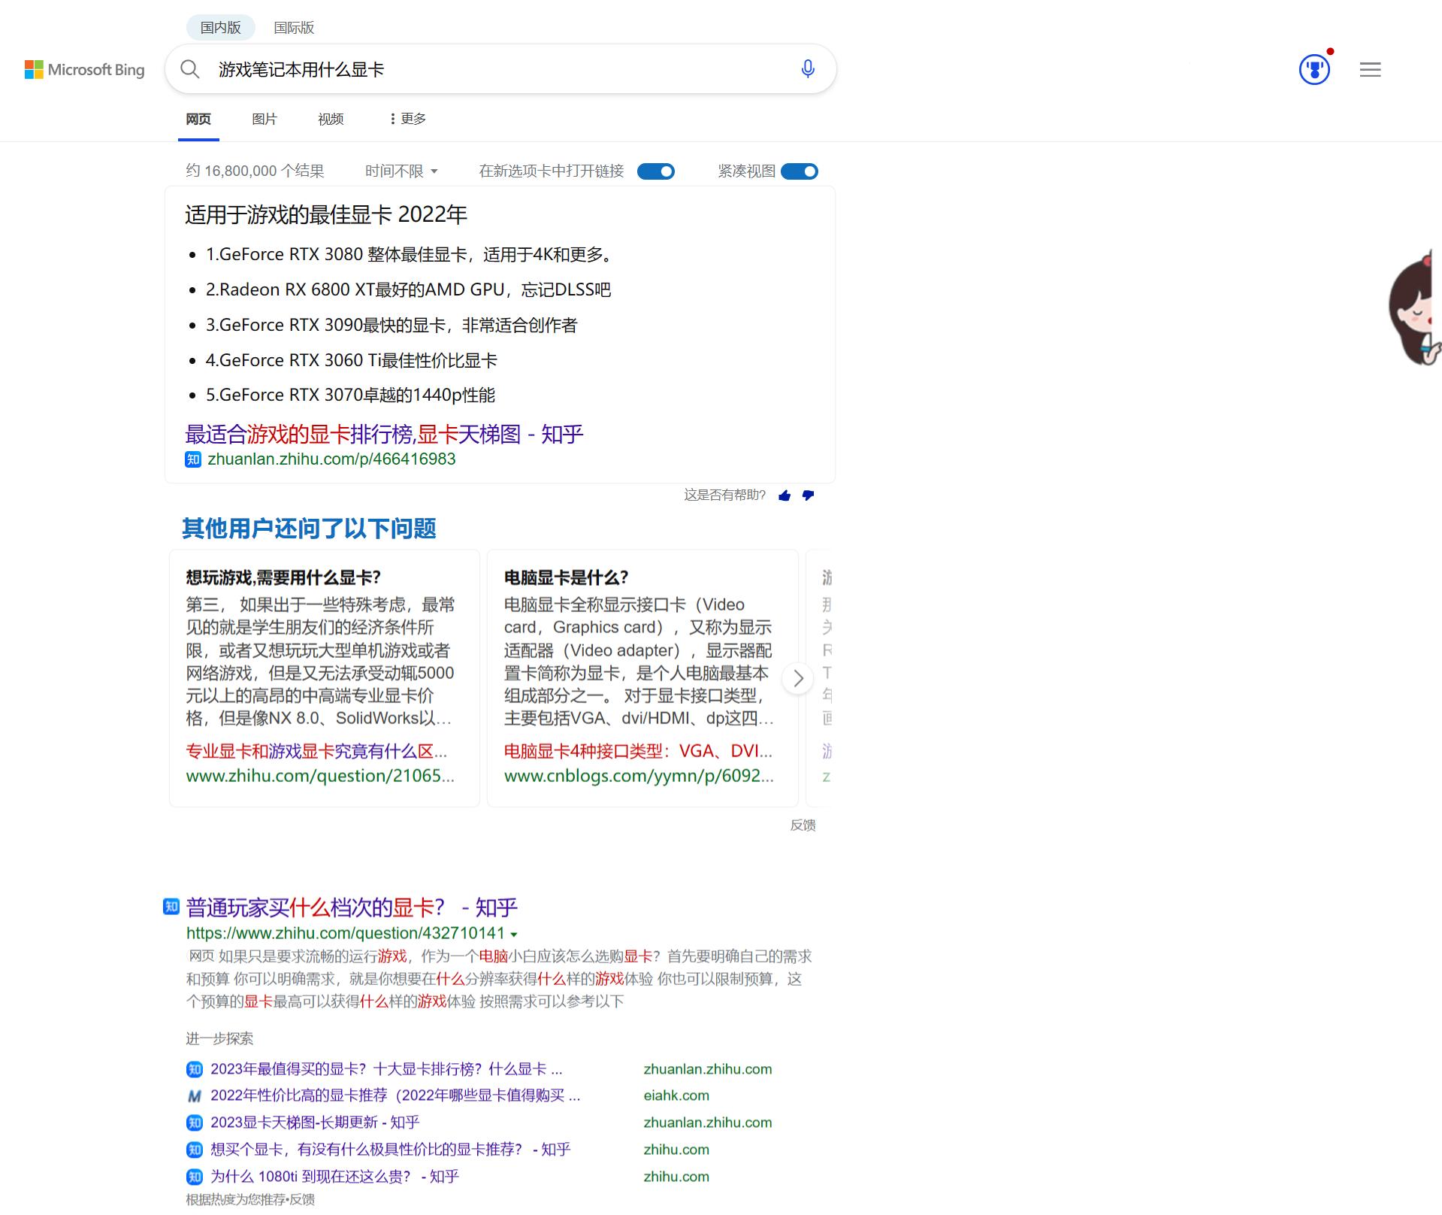Click the right arrow on related questions carousel
Viewport: 1442px width, 1215px height.
click(798, 677)
